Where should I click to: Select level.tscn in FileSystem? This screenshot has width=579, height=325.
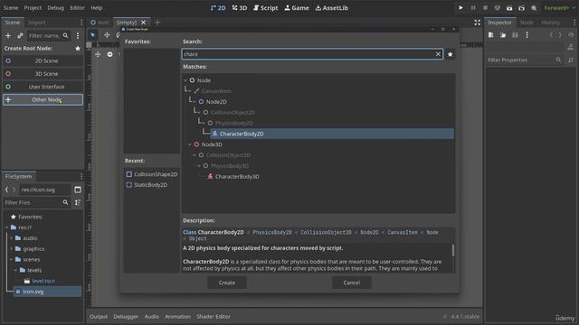43,281
